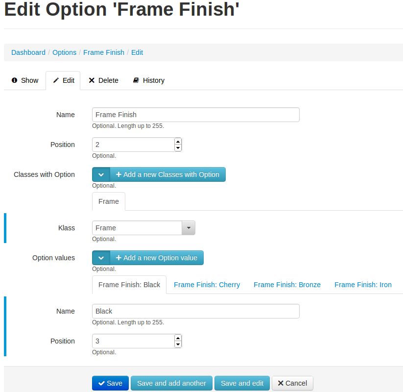403x392 pixels.
Task: Collapse the Classes with Option chevron toggle
Action: (x=101, y=174)
